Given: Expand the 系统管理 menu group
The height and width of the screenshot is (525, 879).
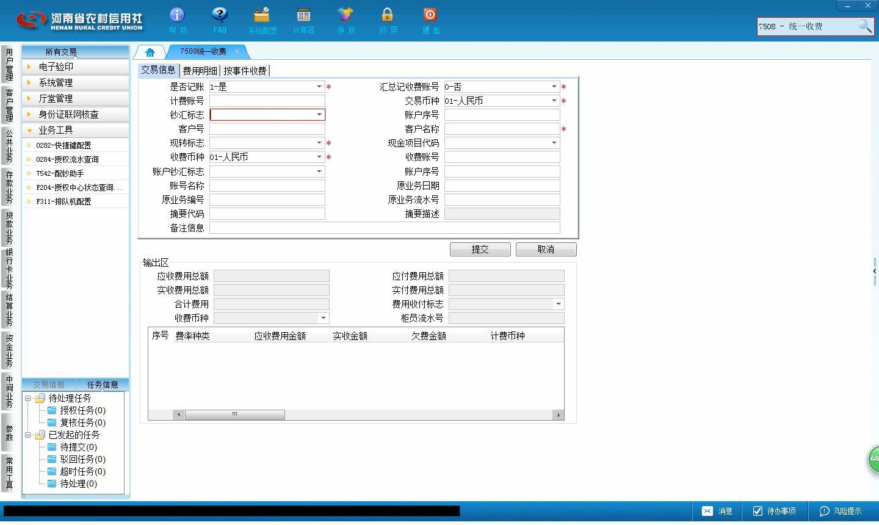Looking at the screenshot, I should click(x=76, y=82).
